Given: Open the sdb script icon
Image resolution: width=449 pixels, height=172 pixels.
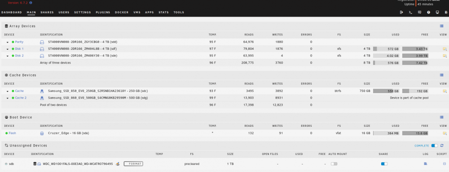Looking at the screenshot, I should (445, 164).
